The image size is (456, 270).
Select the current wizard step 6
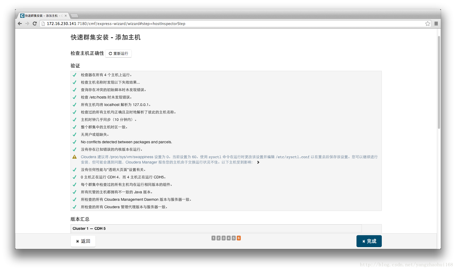pyautogui.click(x=239, y=238)
